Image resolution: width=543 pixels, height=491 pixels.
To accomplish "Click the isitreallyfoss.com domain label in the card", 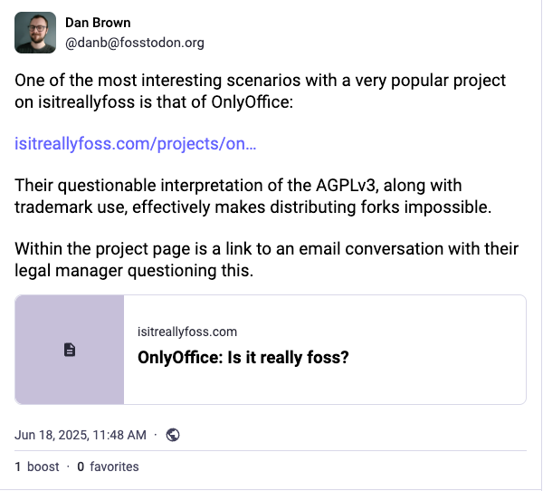I will click(187, 332).
